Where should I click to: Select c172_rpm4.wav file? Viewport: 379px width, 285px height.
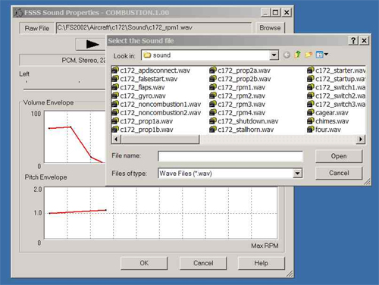pyautogui.click(x=237, y=113)
